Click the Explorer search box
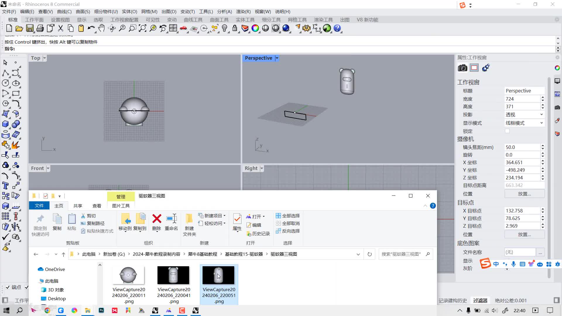Viewport: 562px width, 316px height. point(405,254)
